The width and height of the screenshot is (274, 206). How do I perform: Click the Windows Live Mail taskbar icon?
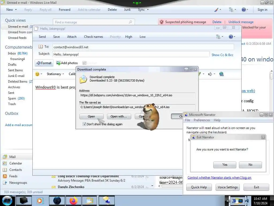coord(90,201)
